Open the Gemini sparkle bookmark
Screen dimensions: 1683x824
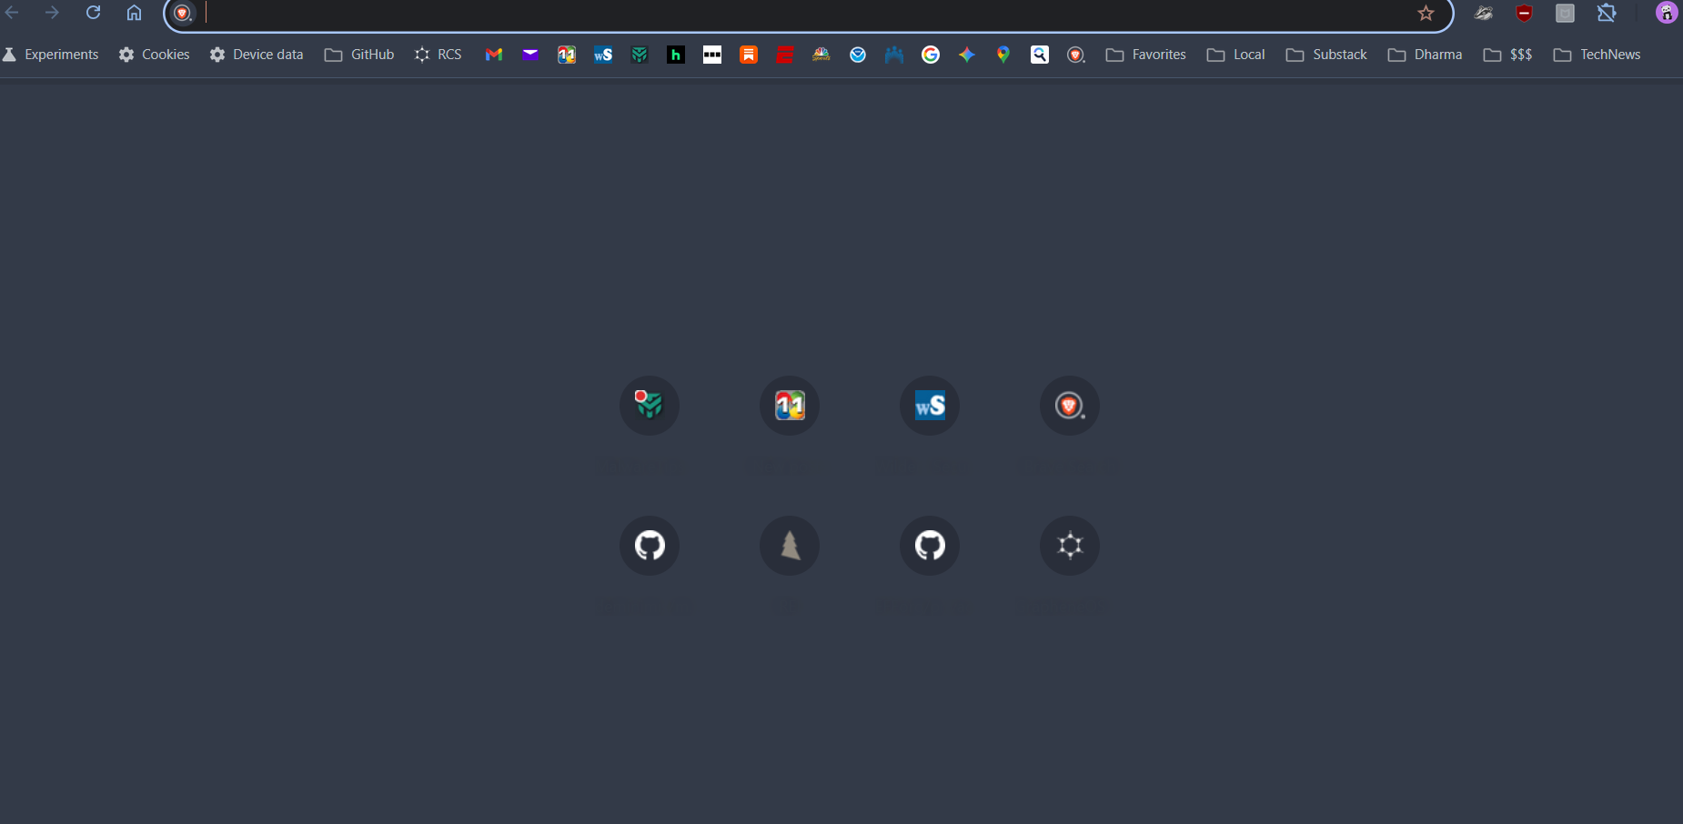(967, 55)
